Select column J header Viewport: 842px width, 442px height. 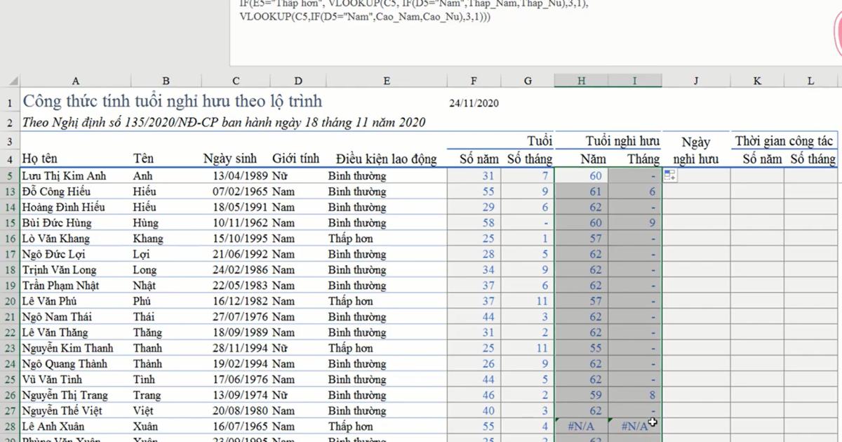(695, 81)
